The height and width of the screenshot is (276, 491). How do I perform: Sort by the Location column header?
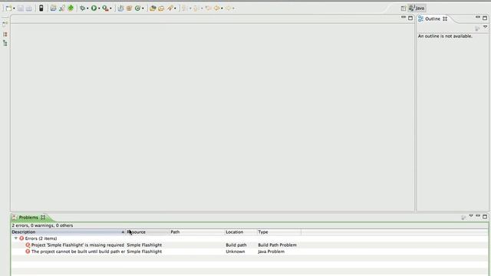pyautogui.click(x=241, y=232)
